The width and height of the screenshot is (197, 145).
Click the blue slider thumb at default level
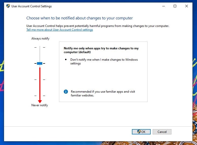pyautogui.click(x=40, y=63)
